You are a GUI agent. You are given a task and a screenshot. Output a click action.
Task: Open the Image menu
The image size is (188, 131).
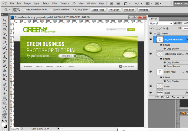[27, 3]
